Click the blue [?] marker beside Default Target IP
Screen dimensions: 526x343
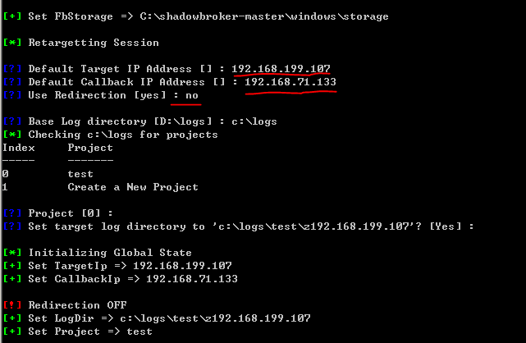(12, 69)
